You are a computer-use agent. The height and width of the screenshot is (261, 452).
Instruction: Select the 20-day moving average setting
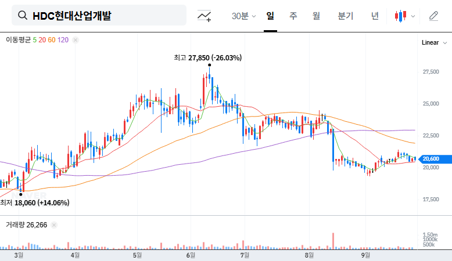coord(42,40)
